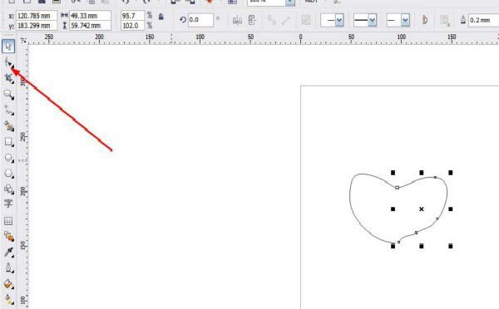Open the start arrowhead dropdown
499x309 pixels.
(339, 20)
